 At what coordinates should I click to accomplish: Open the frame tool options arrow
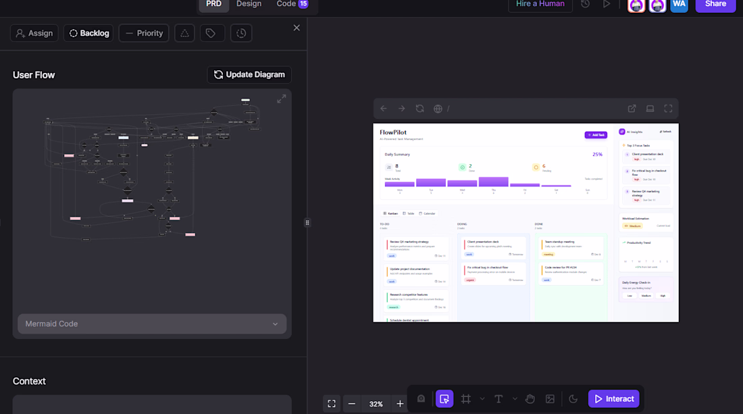pyautogui.click(x=482, y=399)
